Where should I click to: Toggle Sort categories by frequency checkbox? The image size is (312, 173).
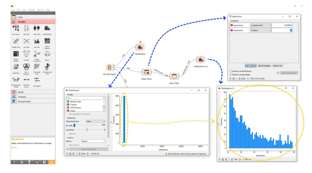coord(67,114)
